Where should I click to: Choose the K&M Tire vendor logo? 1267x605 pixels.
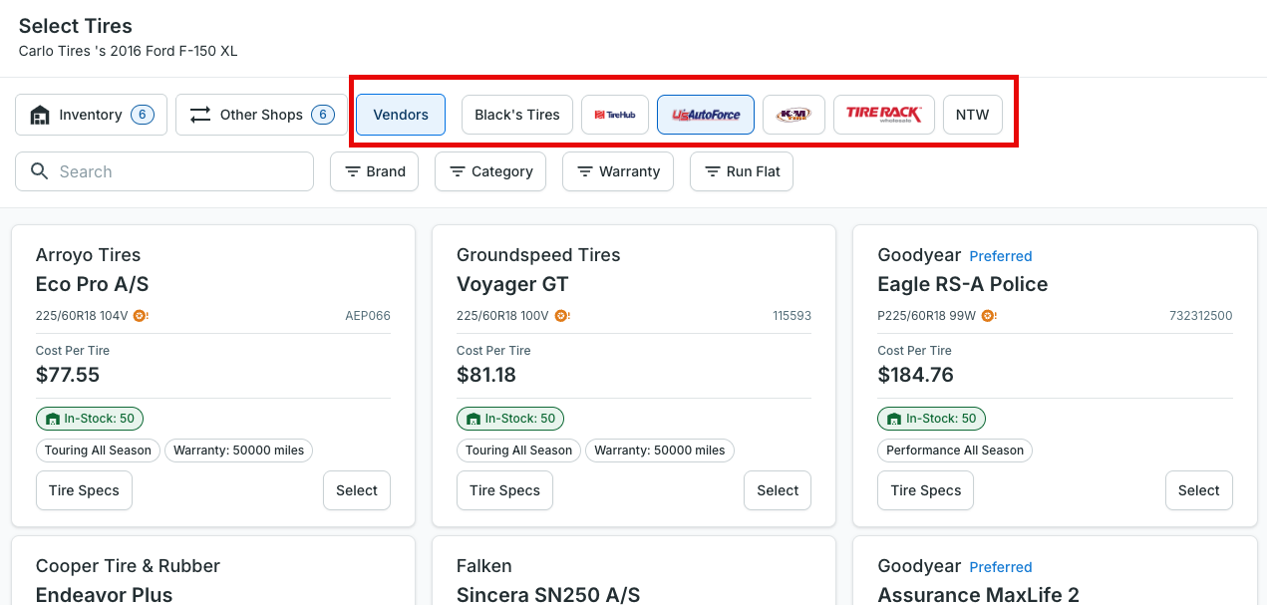793,115
